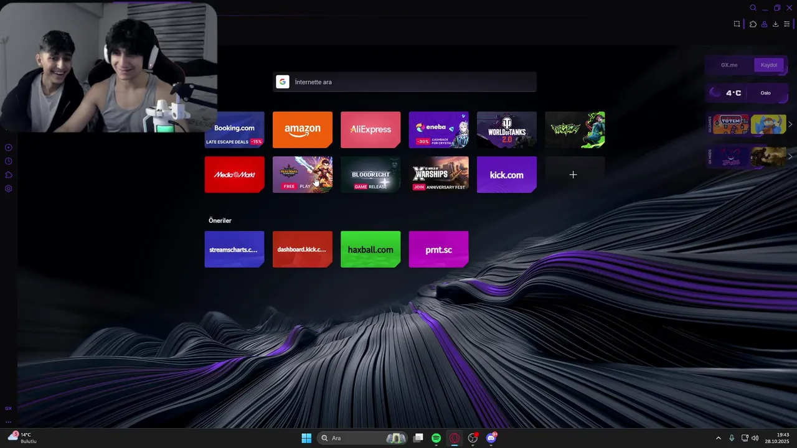
Task: Open the Bloodright Game Release tile
Action: tap(370, 175)
